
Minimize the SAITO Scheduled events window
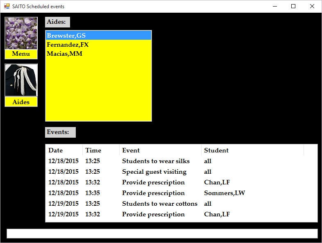click(274, 6)
